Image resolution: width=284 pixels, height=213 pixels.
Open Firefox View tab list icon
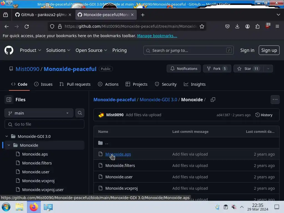6,15
